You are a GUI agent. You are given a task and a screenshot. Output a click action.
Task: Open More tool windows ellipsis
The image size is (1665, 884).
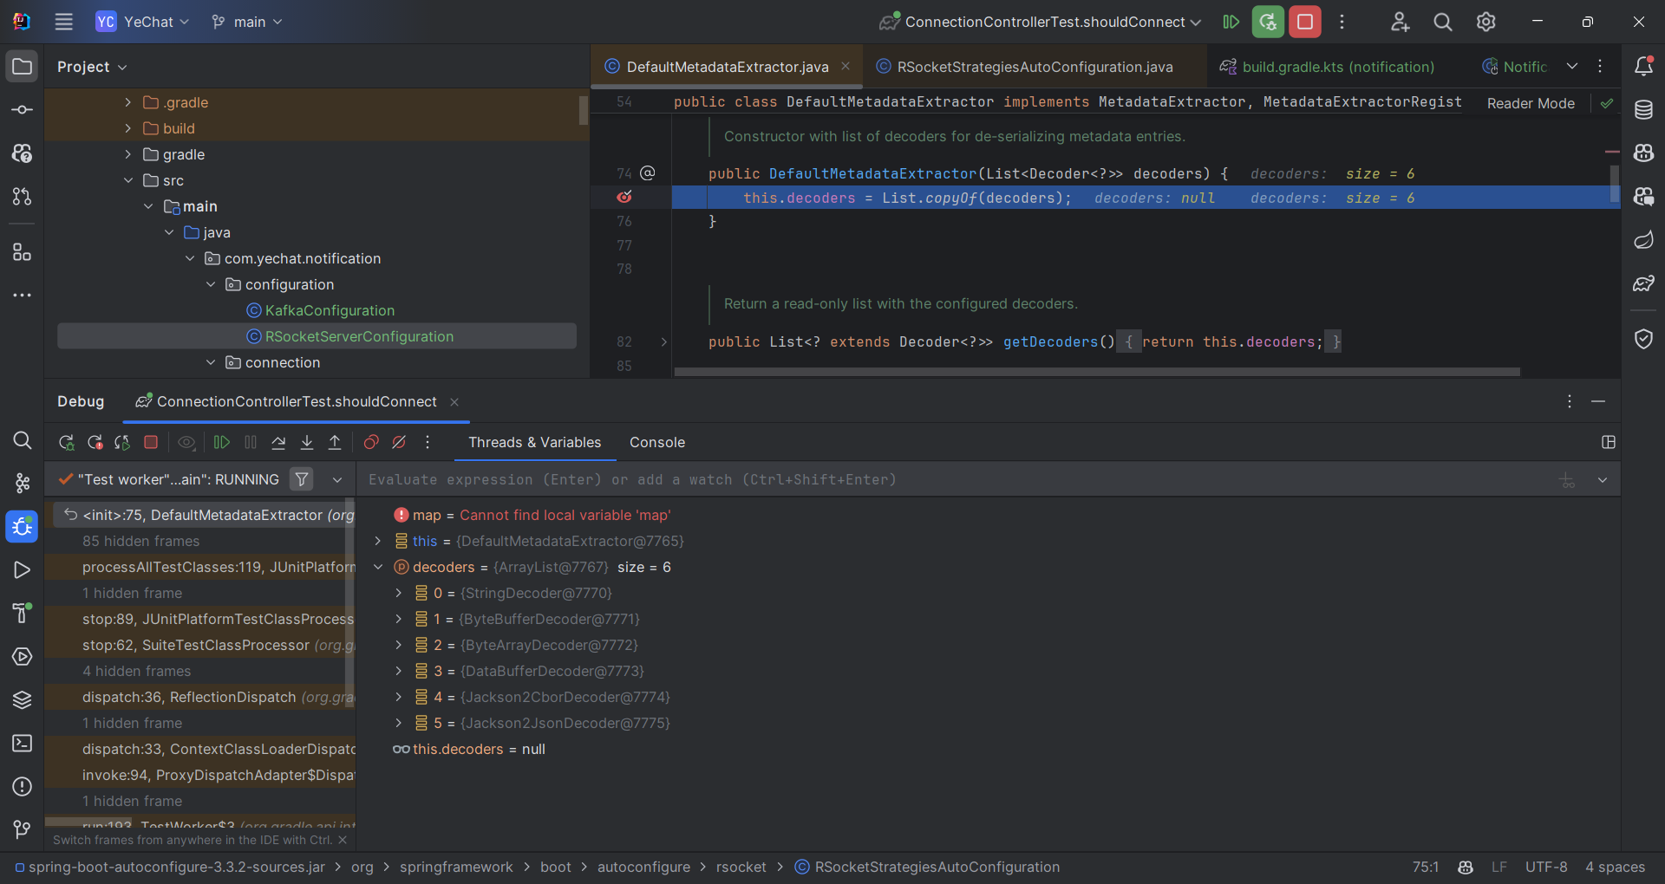(x=22, y=296)
